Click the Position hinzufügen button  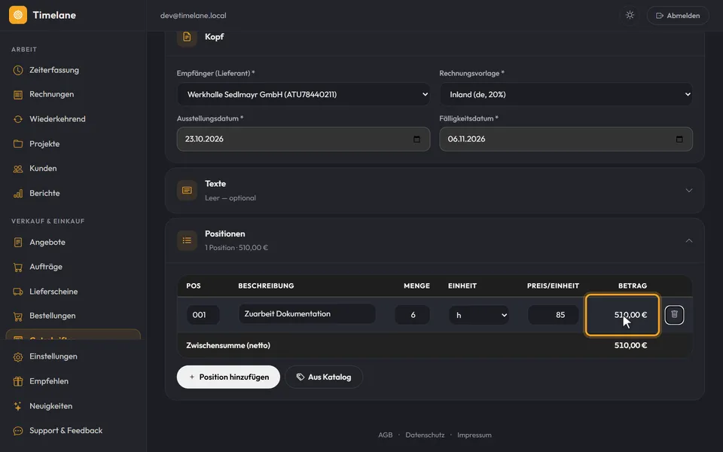click(x=228, y=377)
